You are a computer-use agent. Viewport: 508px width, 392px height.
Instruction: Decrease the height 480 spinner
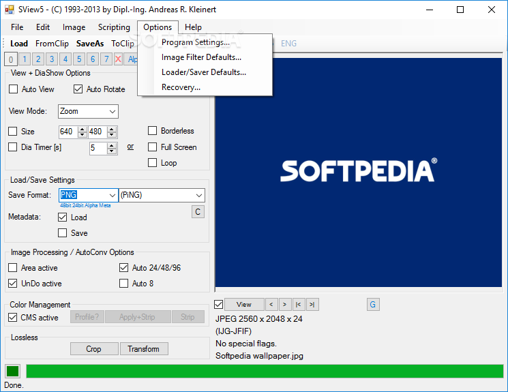click(112, 134)
